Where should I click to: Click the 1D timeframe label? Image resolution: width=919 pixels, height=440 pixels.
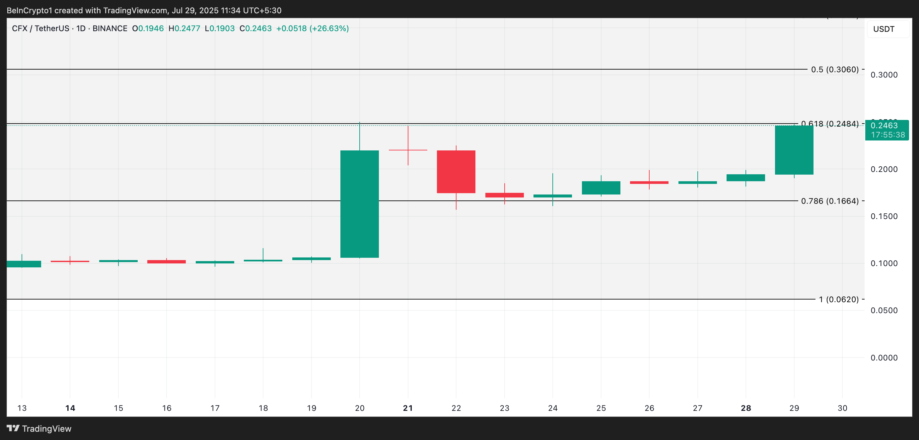point(82,28)
